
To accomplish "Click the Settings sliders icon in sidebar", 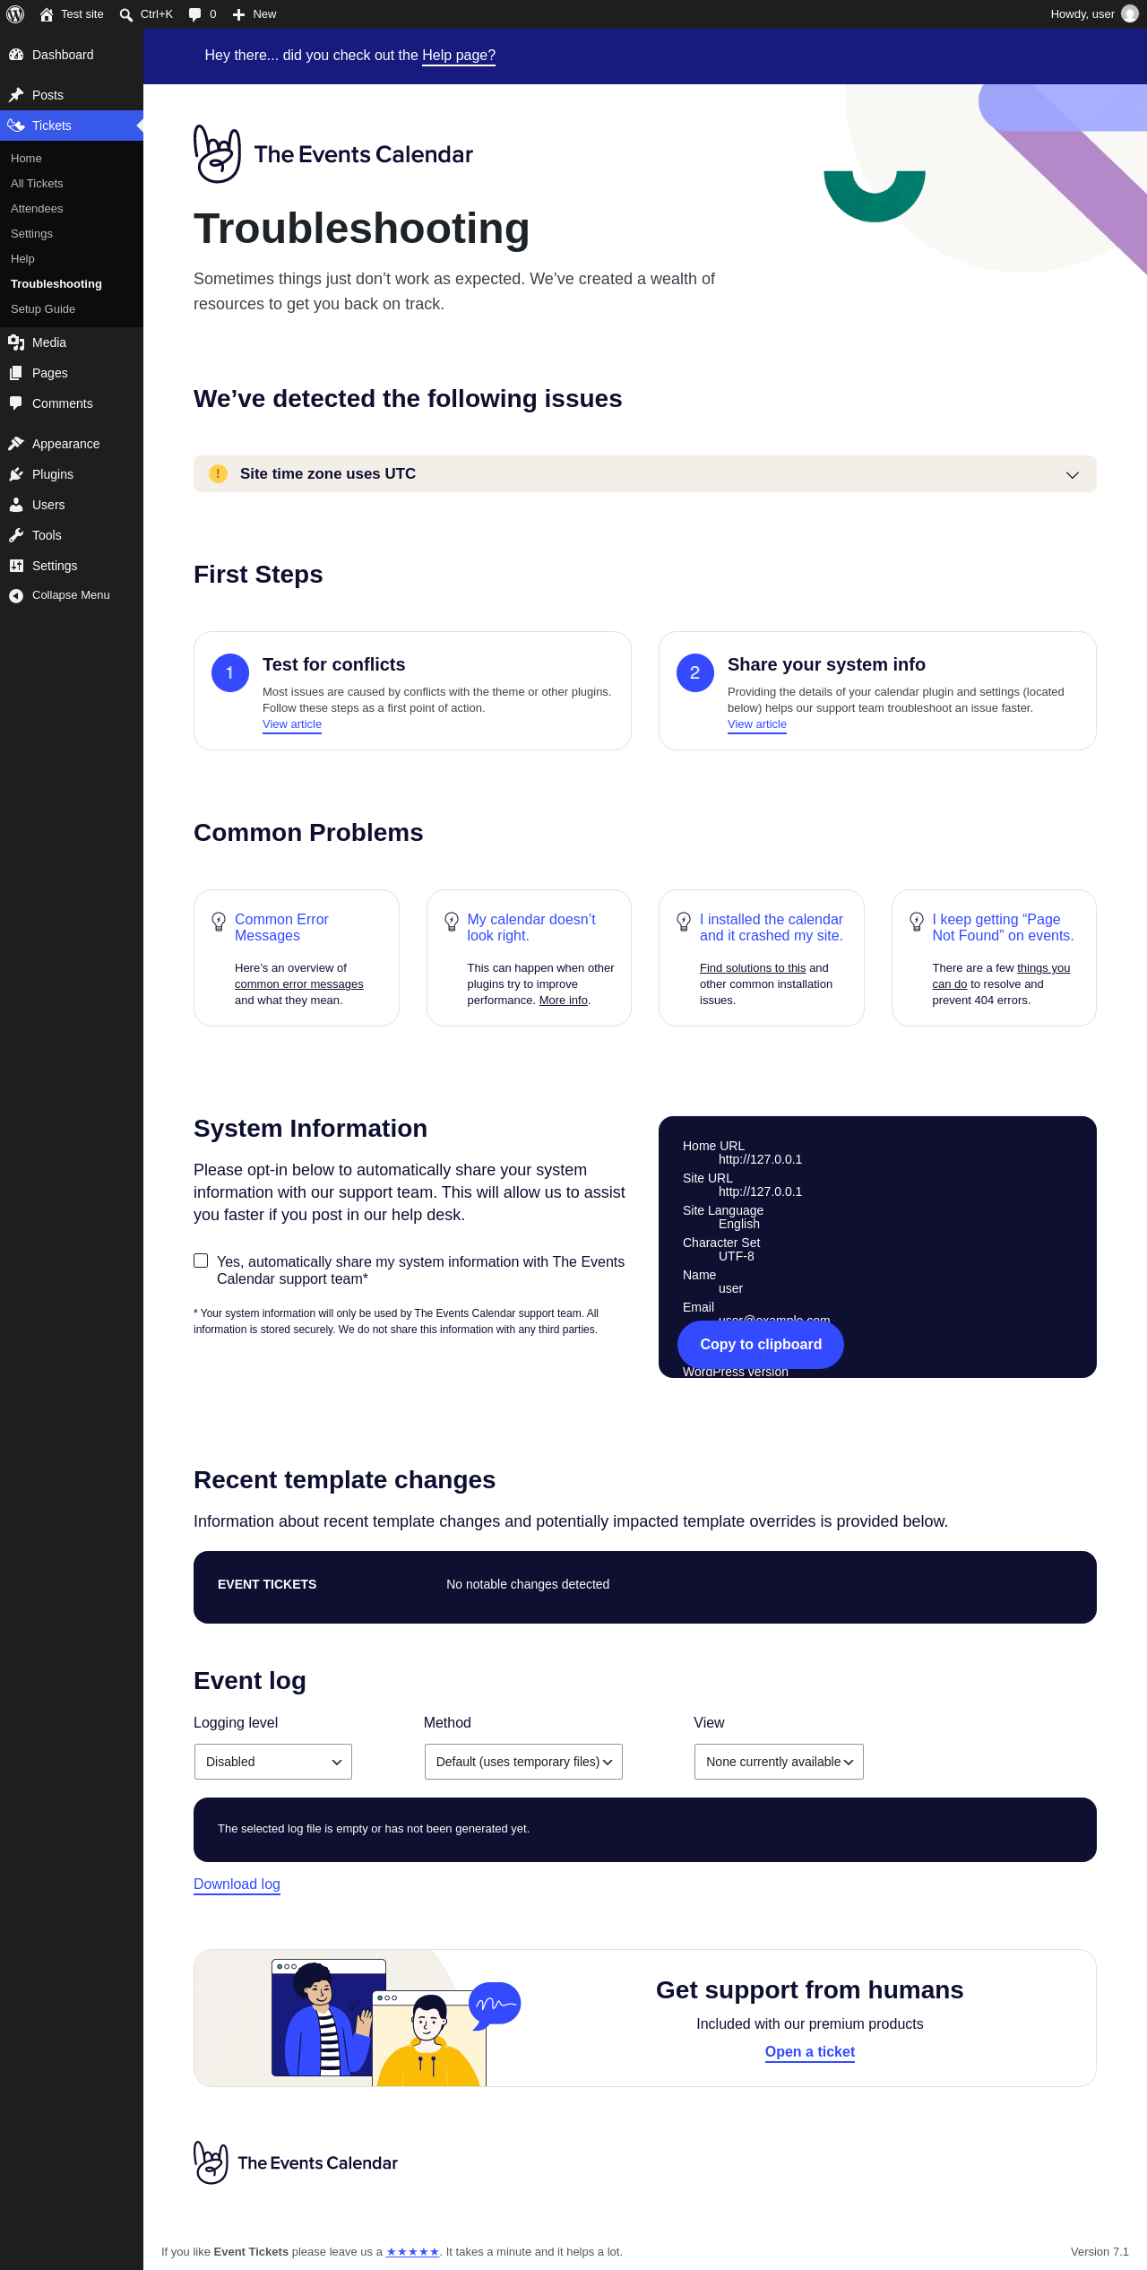I will point(16,566).
